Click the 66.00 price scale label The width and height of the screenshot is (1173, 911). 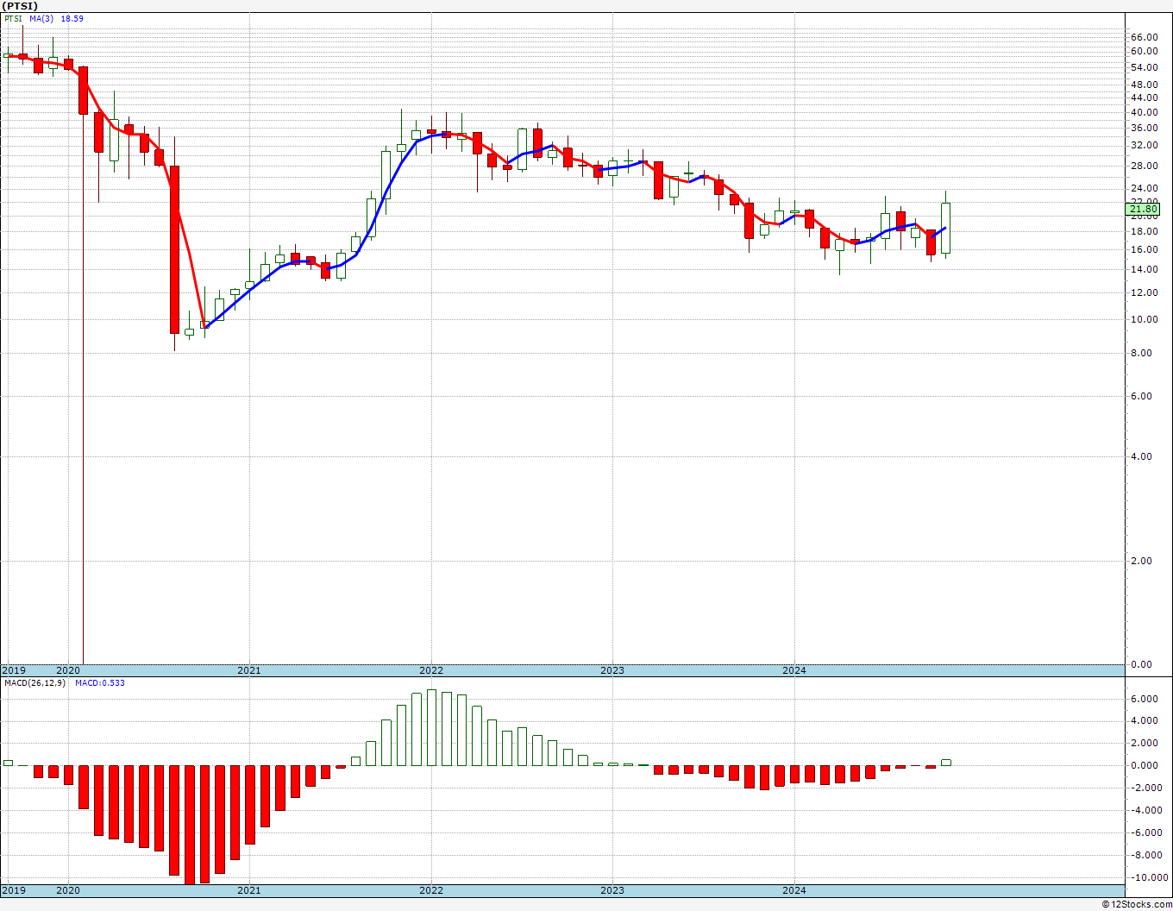[1144, 37]
